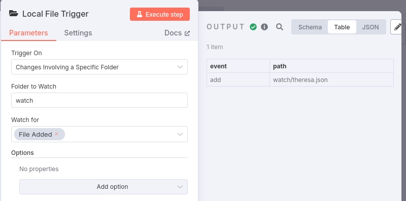
Task: Select the Parameters tab
Action: (x=28, y=33)
